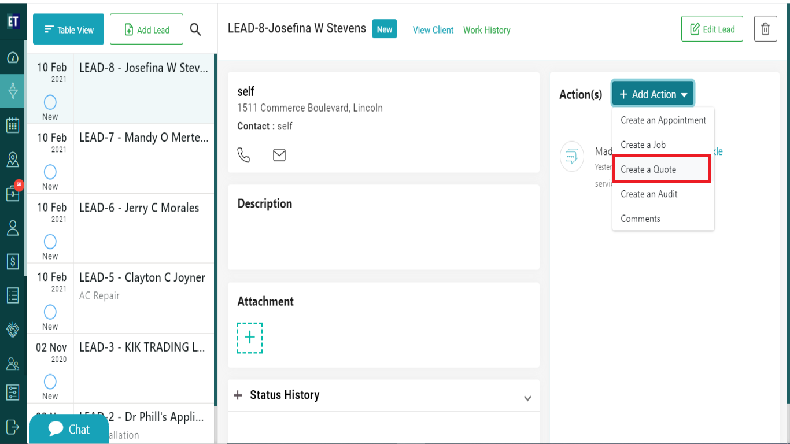Open the Chat widget button
This screenshot has width=790, height=444.
[x=69, y=429]
